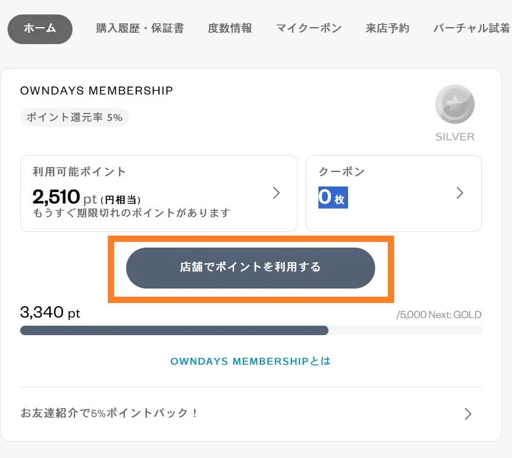Open お友達紹介で5%ポイントバック row
512x458 pixels.
pos(251,413)
